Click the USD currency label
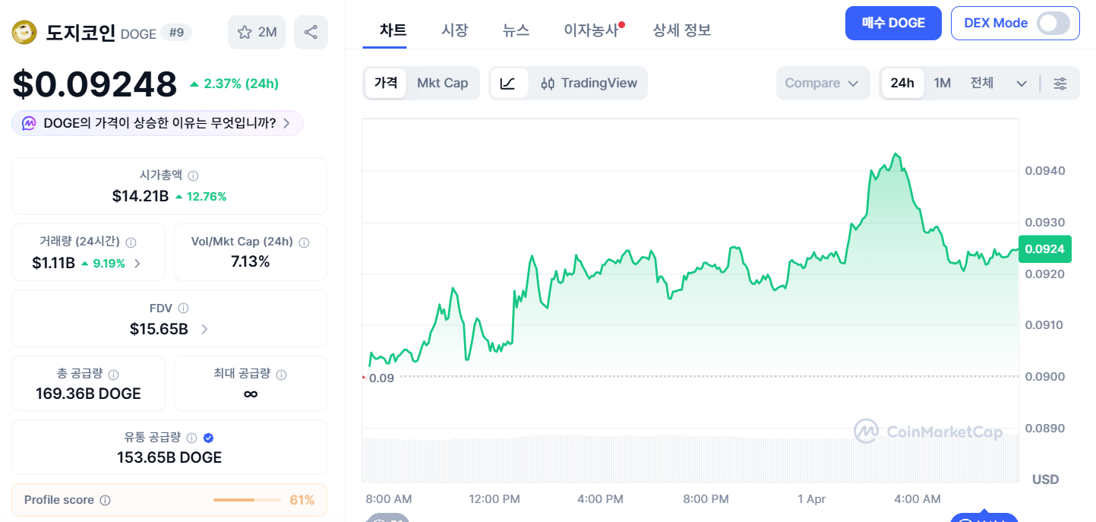The image size is (1096, 522). tap(1045, 479)
